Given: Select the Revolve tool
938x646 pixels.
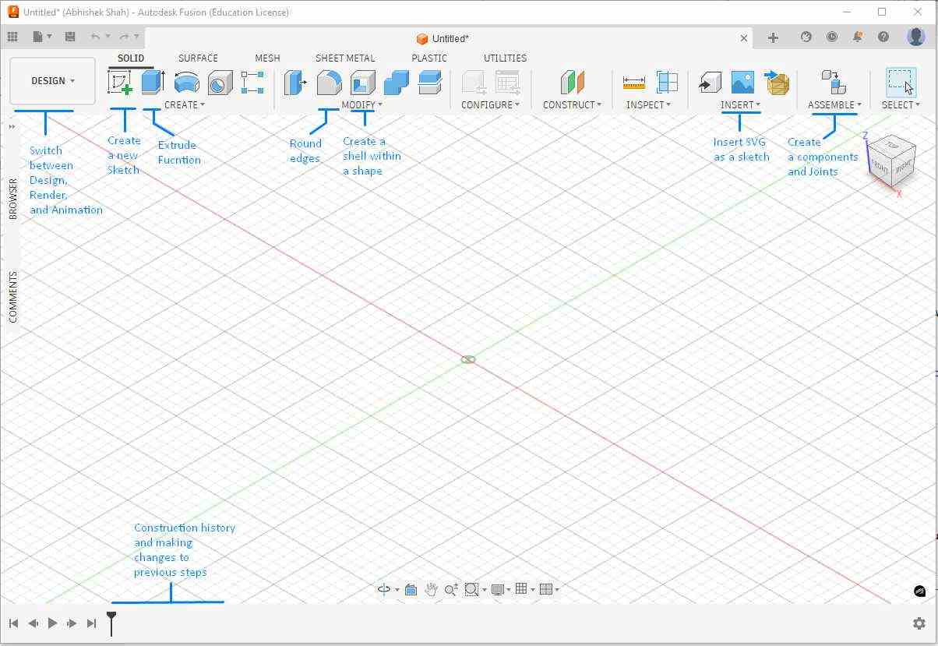Looking at the screenshot, I should point(186,82).
